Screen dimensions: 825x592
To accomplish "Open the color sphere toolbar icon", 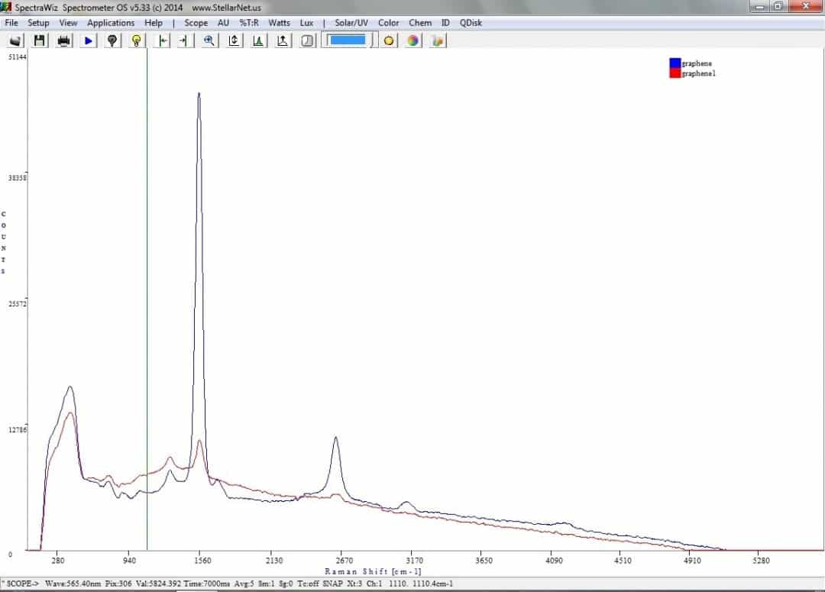I will [x=411, y=40].
